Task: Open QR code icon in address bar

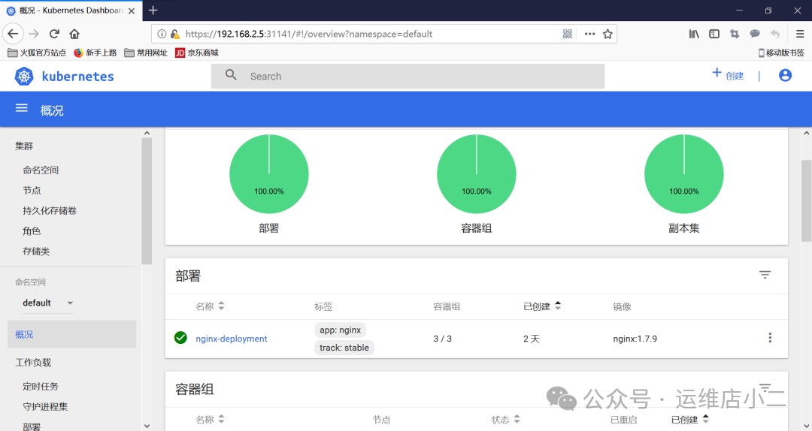Action: (x=568, y=34)
